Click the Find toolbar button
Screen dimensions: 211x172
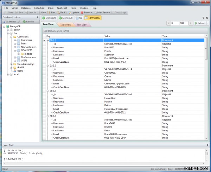(51, 13)
